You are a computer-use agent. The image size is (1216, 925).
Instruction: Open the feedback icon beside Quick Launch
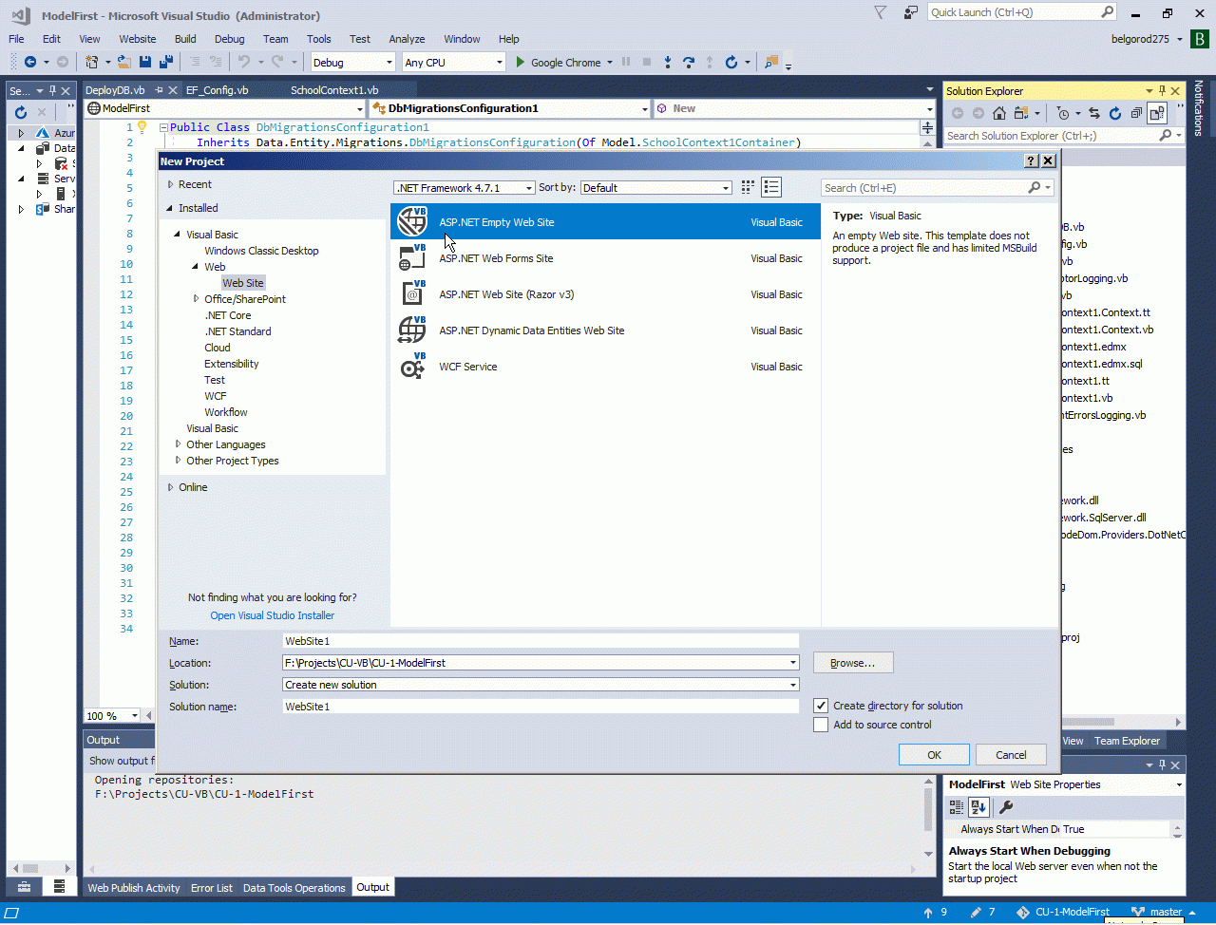click(911, 12)
